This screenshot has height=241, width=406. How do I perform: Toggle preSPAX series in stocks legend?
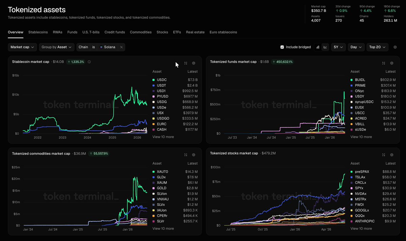[x=373, y=172]
